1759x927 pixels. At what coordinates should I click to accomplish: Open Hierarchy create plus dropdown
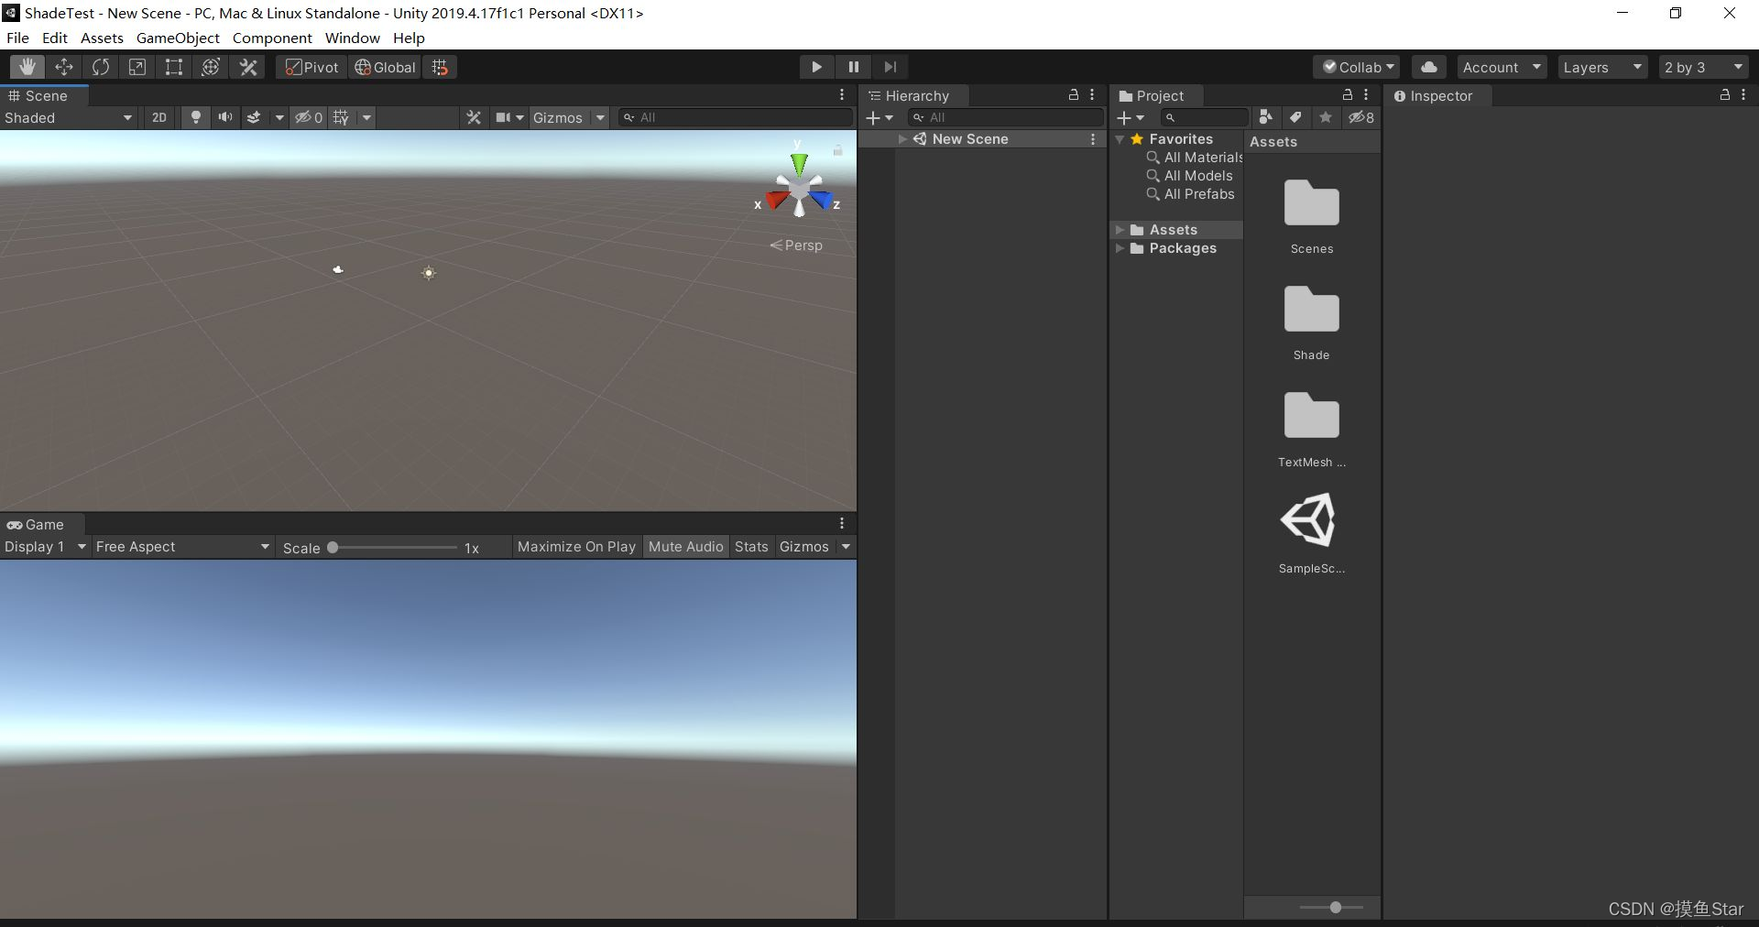879,117
